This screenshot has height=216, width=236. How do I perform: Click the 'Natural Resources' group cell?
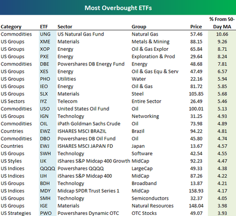(x=153, y=206)
